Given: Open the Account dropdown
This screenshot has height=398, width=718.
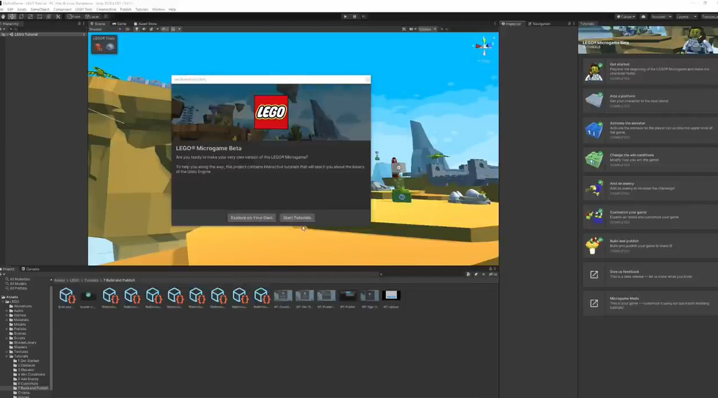Looking at the screenshot, I should click(661, 17).
